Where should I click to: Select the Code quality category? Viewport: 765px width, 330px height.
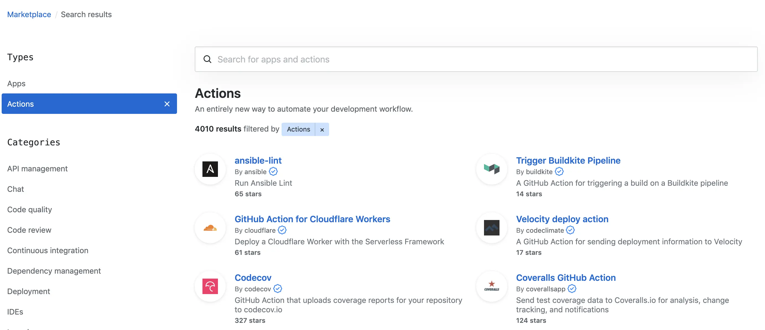pos(29,209)
